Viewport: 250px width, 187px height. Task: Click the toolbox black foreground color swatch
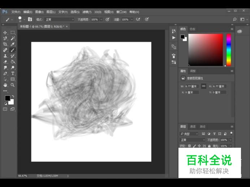[7, 98]
